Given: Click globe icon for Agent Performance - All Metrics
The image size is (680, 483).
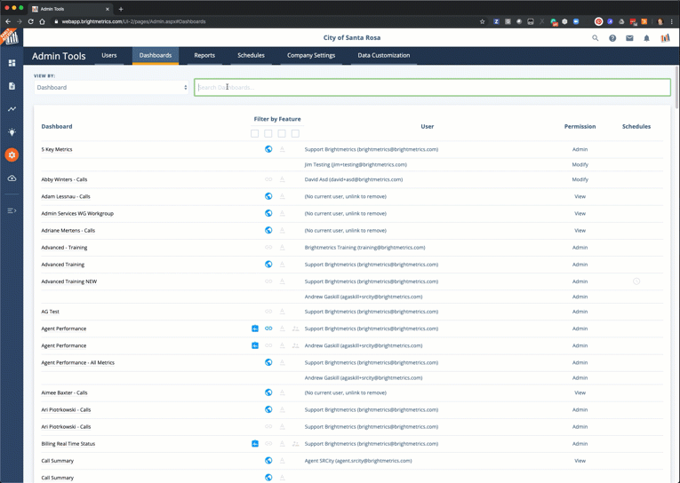Looking at the screenshot, I should 268,362.
